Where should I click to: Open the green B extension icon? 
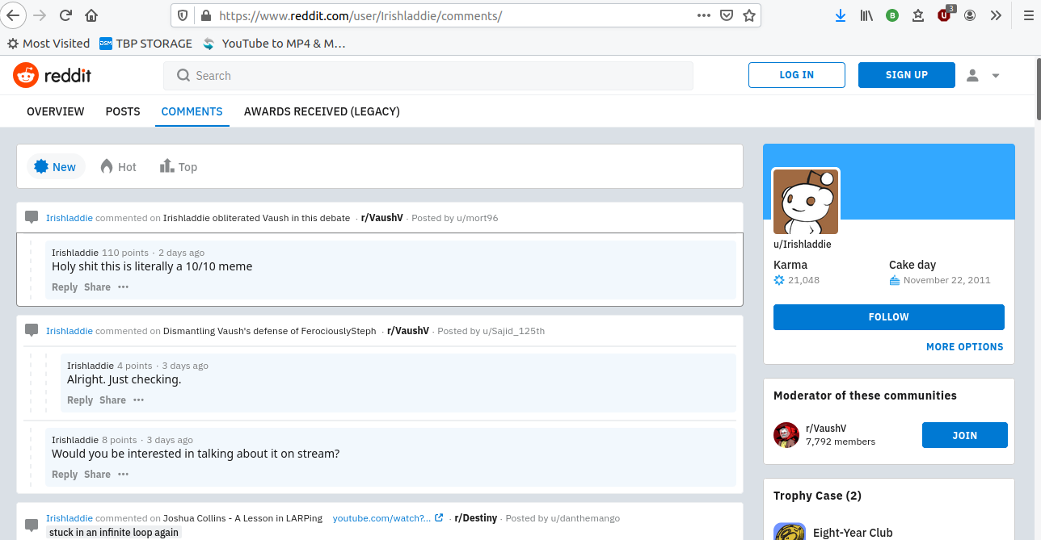[x=892, y=15]
